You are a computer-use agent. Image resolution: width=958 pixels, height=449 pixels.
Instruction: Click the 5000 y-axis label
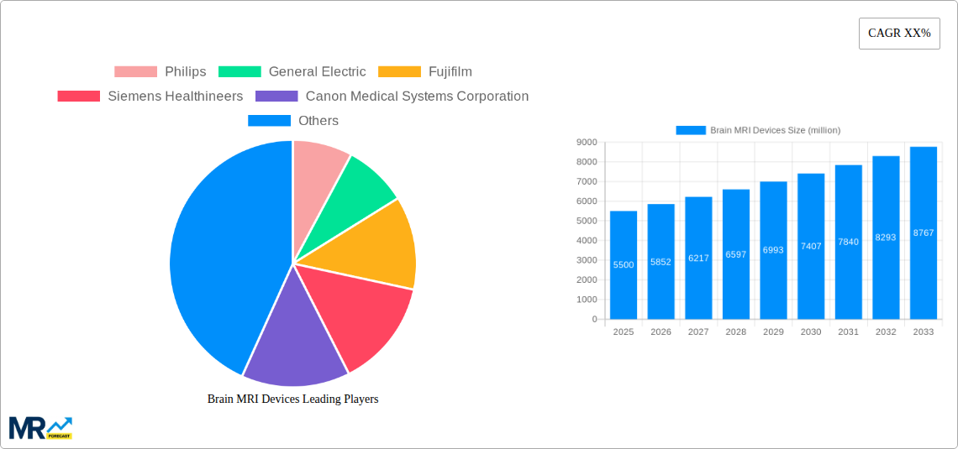click(x=587, y=221)
